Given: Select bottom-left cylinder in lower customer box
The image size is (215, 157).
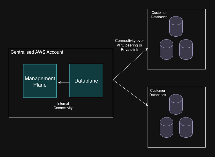Looking at the screenshot, I should 166,127.
